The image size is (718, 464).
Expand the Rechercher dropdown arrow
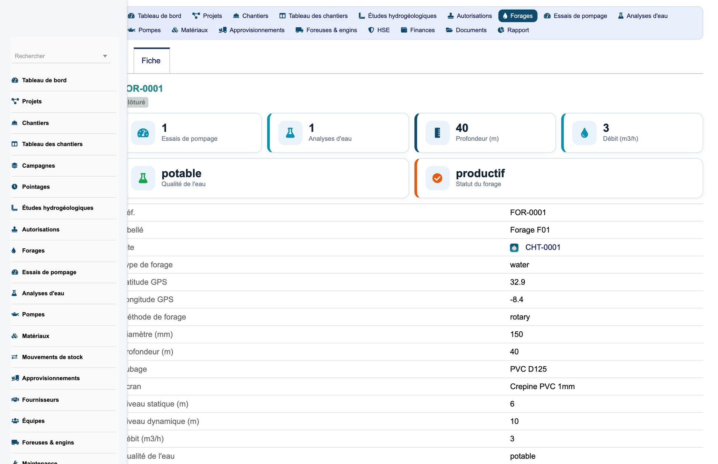point(105,56)
